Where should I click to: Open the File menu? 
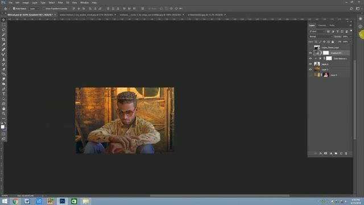(x=10, y=2)
